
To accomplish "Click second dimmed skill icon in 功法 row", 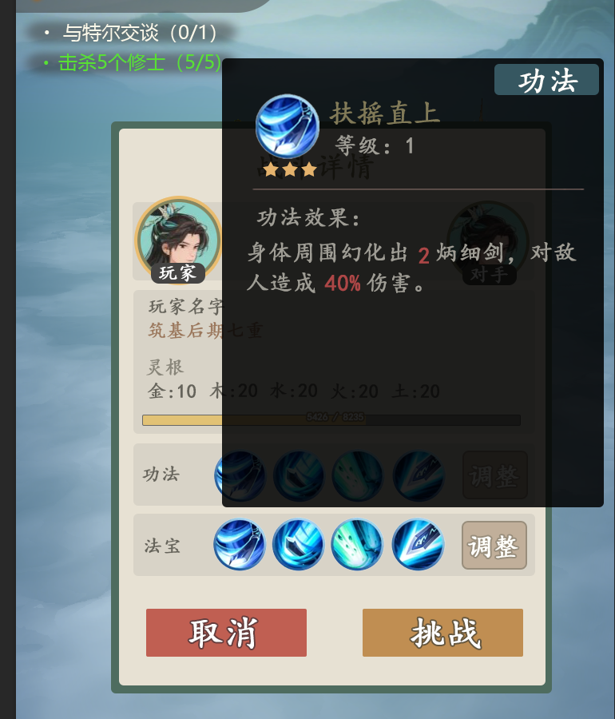I will click(x=299, y=475).
